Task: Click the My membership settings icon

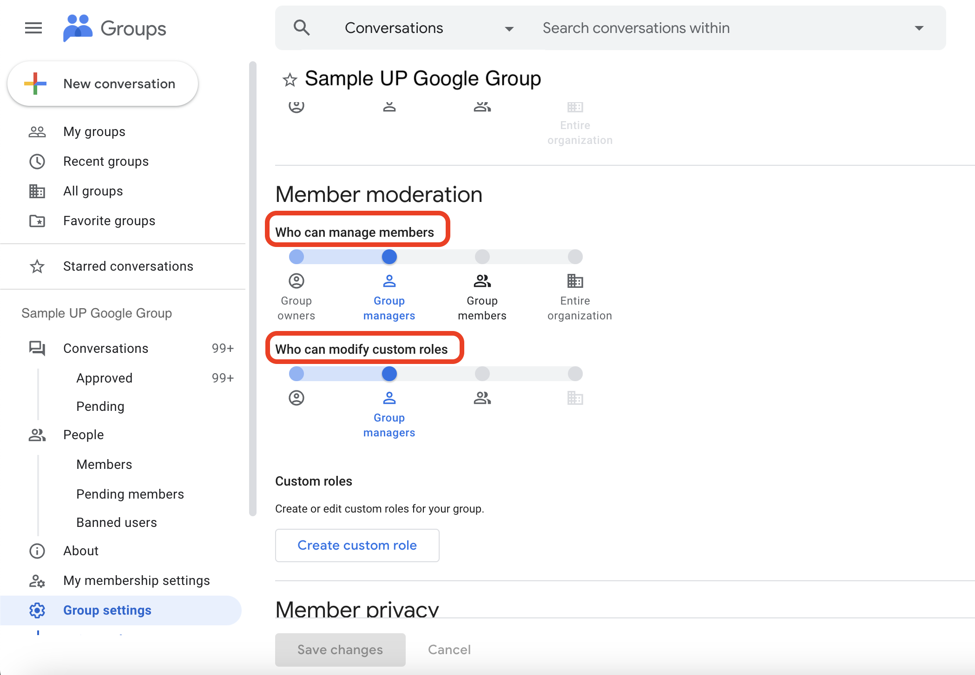Action: 37,581
